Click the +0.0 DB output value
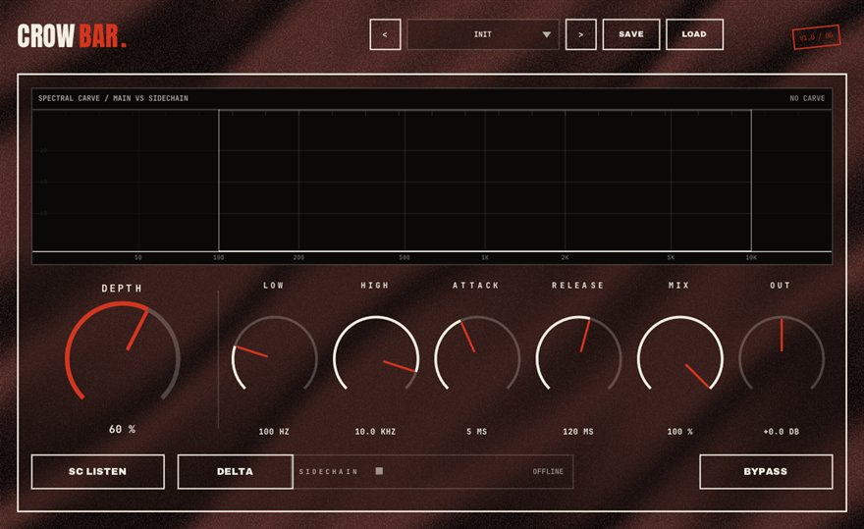 pos(781,432)
